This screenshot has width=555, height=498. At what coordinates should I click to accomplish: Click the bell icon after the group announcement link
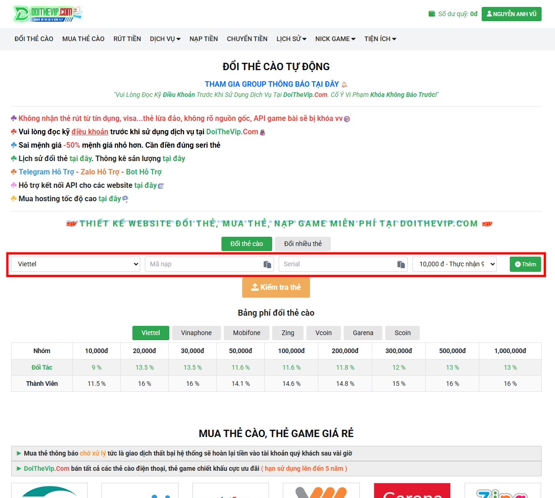343,84
